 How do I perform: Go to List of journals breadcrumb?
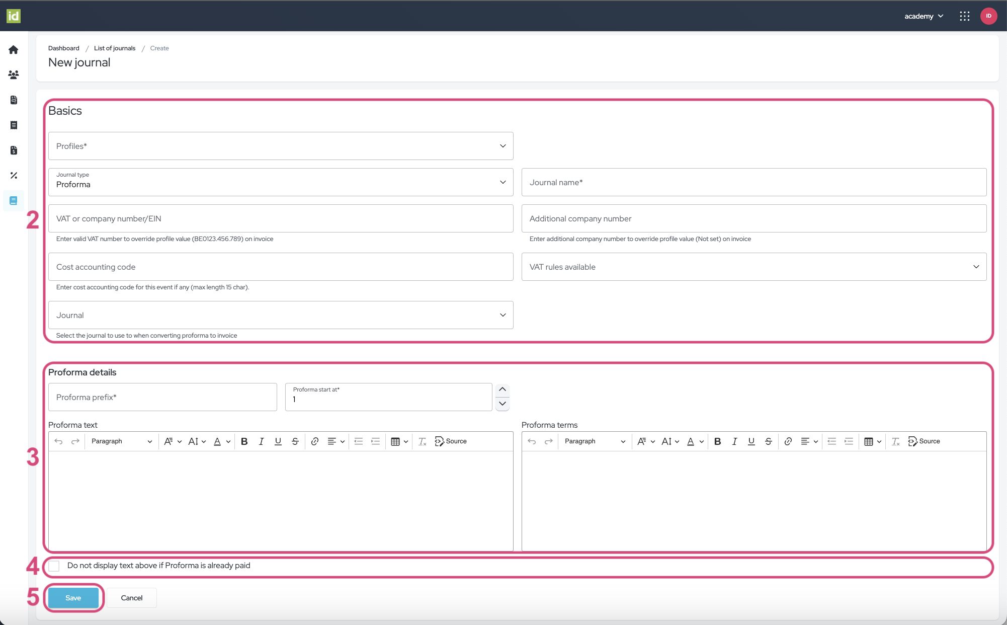pyautogui.click(x=114, y=48)
